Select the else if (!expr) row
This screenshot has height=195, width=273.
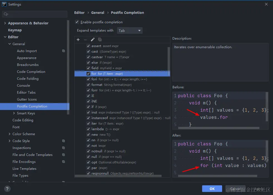[122, 63]
